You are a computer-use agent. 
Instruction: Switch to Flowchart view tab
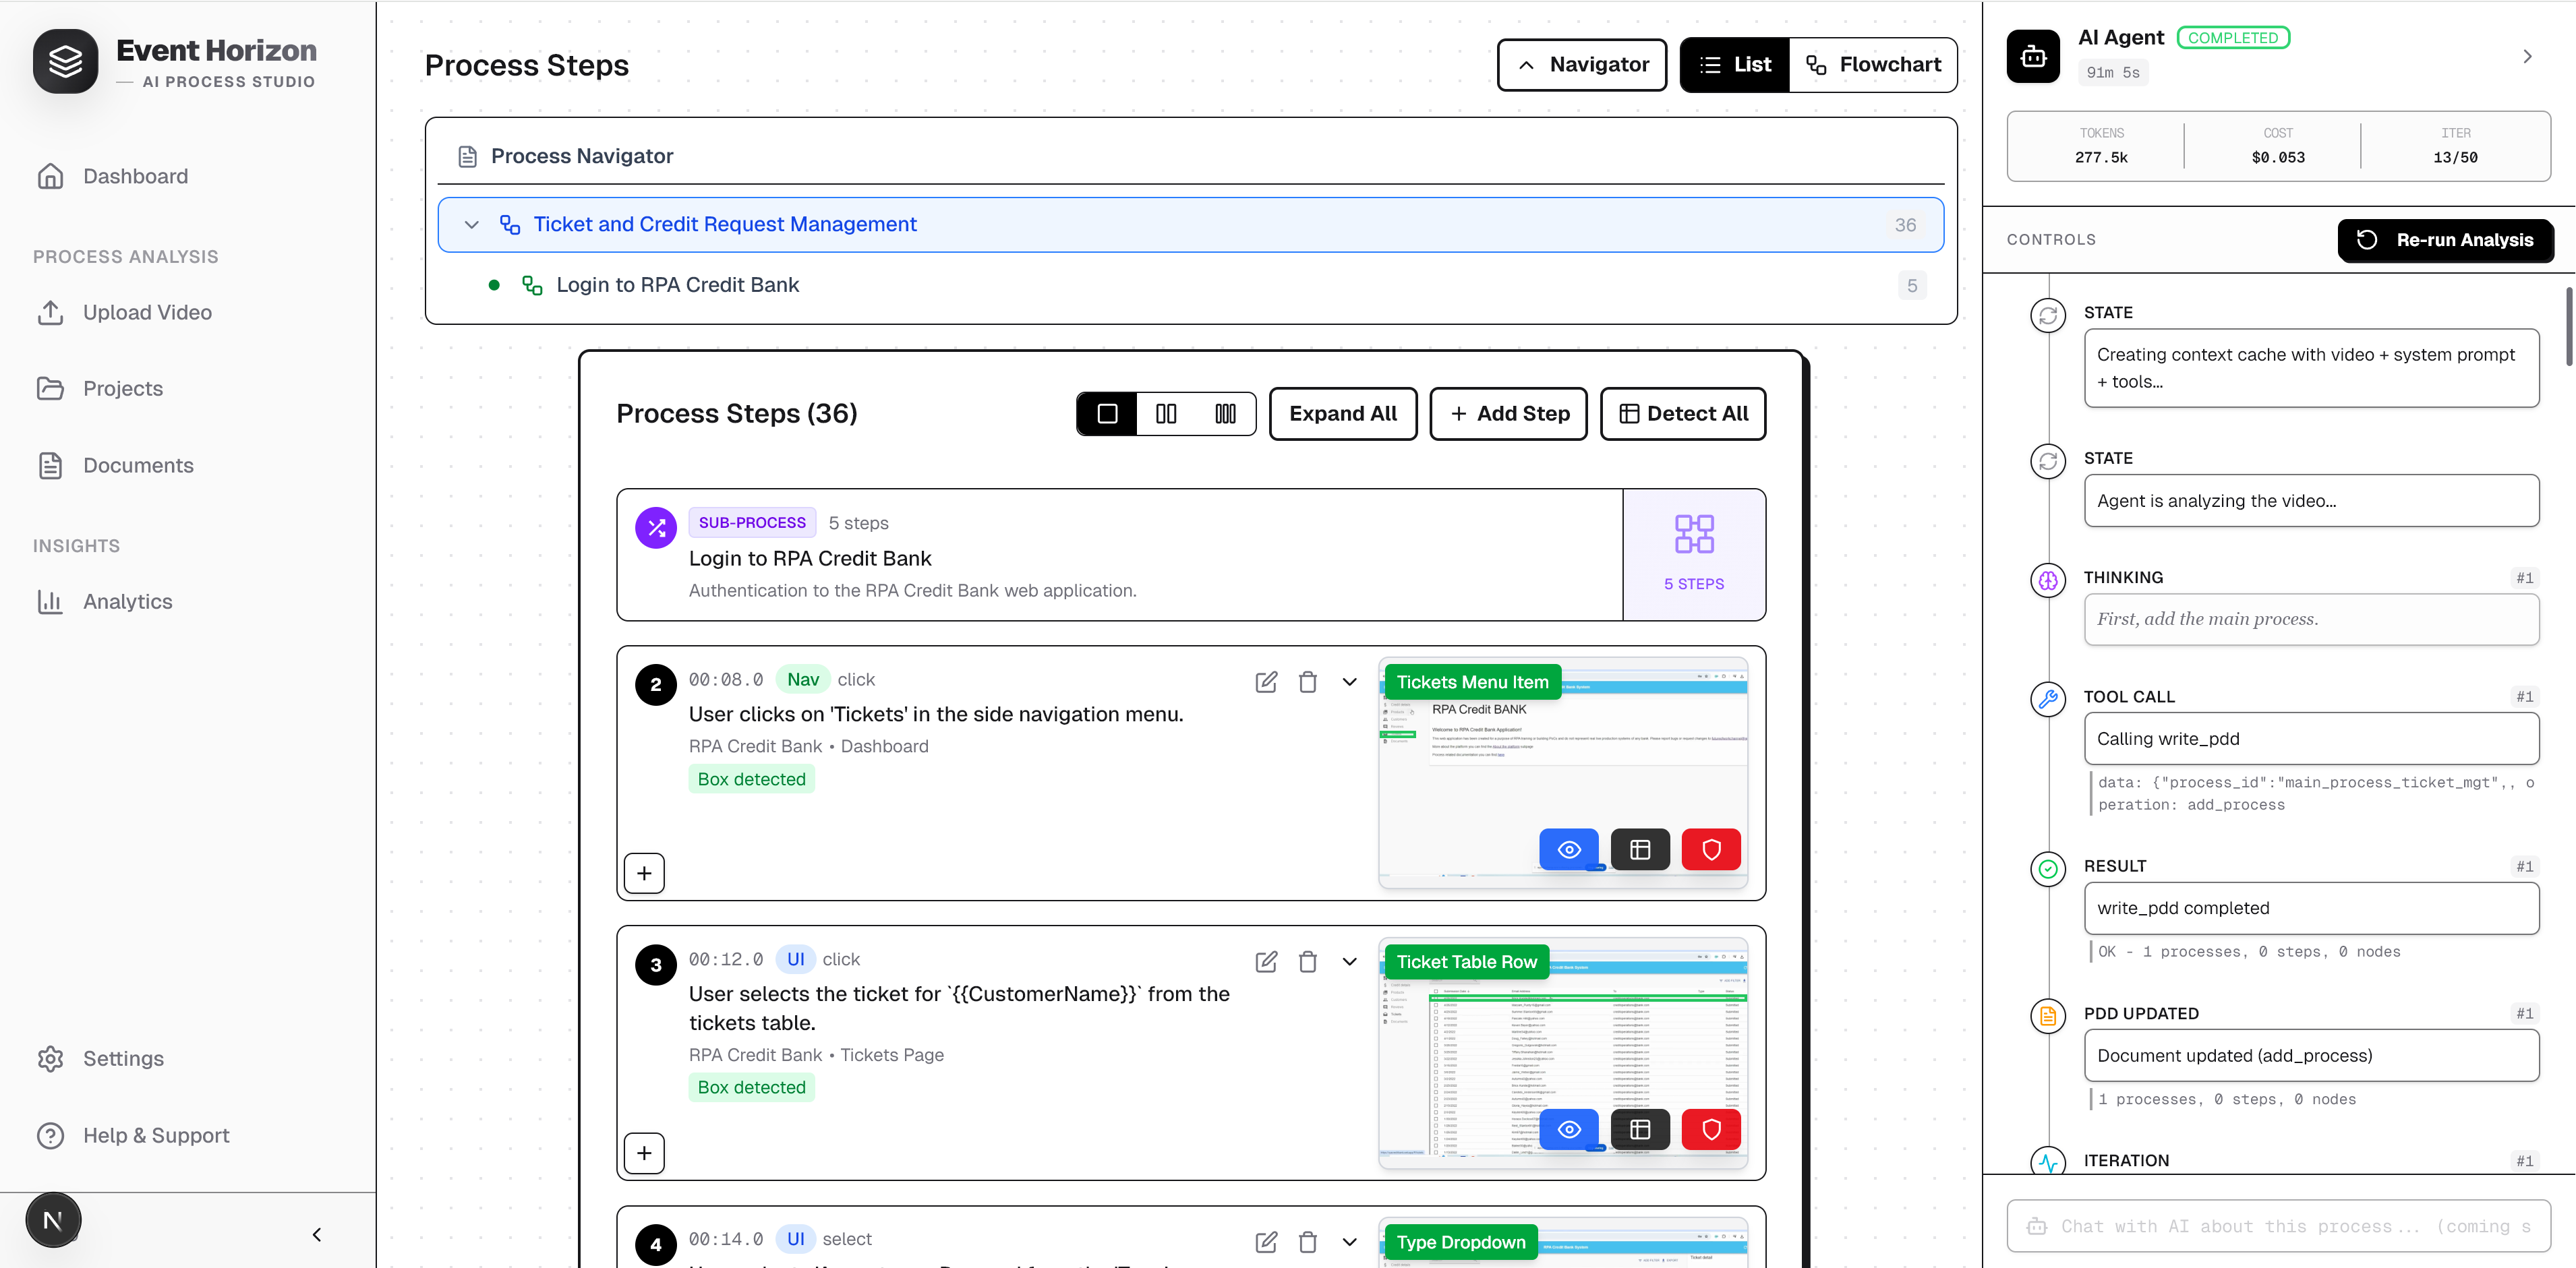[x=1873, y=65]
